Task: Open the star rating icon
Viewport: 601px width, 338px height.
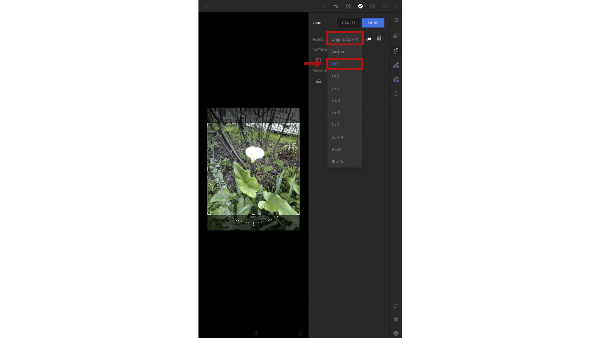Action: (396, 319)
